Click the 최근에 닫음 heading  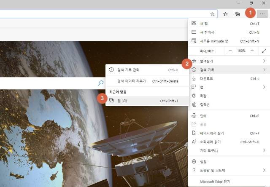click(x=118, y=92)
